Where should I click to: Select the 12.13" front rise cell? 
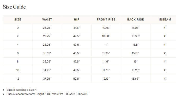coord(106,79)
